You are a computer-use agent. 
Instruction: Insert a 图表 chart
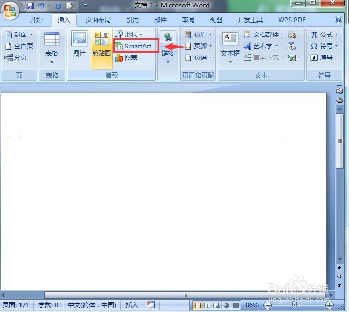click(126, 58)
